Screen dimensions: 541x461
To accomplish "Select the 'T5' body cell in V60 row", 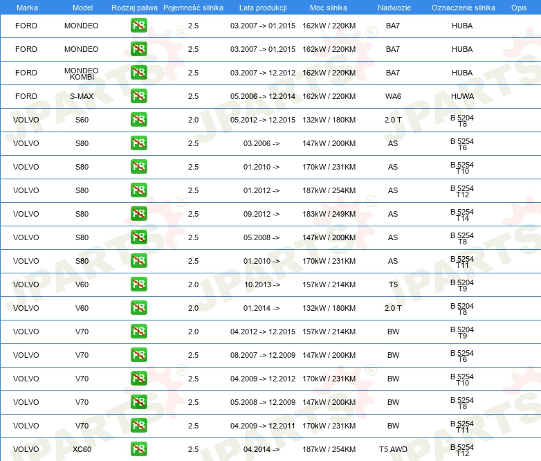I will pyautogui.click(x=393, y=284).
